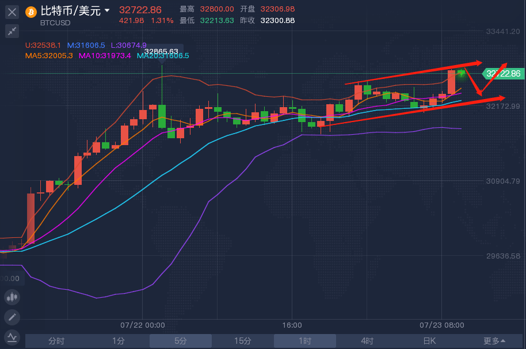This screenshot has height=349, width=526.
Task: Activate the pencil drawing tool
Action: (x=12, y=317)
